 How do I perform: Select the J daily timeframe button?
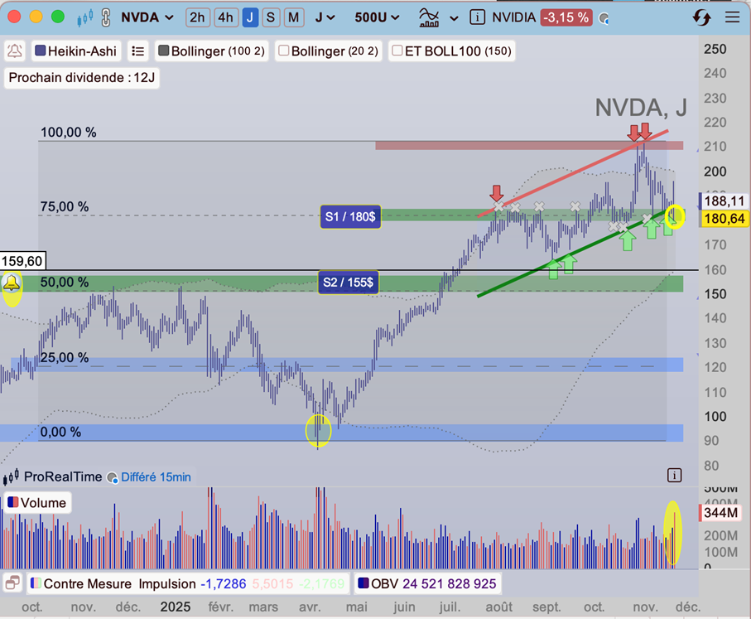pos(250,17)
